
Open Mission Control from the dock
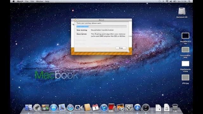45,108
